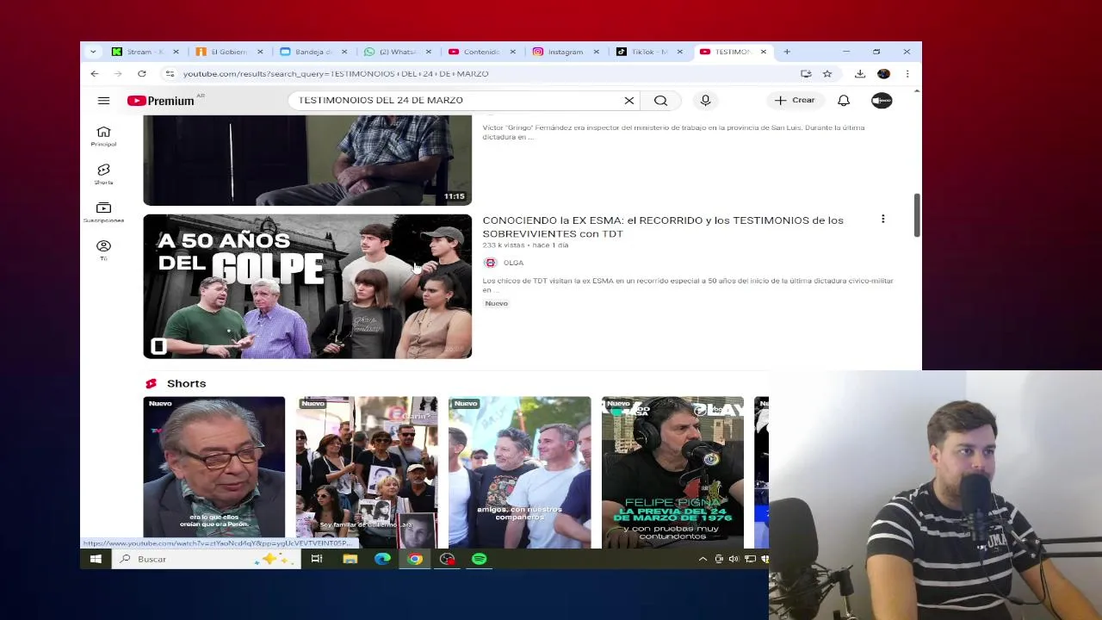Open Suscripciones in the sidebar

[x=103, y=212]
